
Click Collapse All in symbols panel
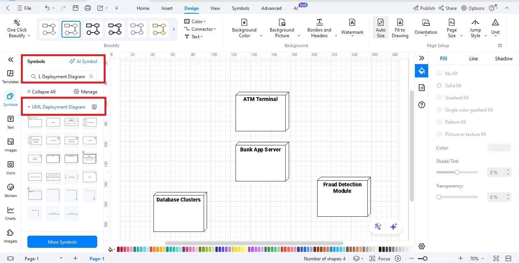[41, 91]
